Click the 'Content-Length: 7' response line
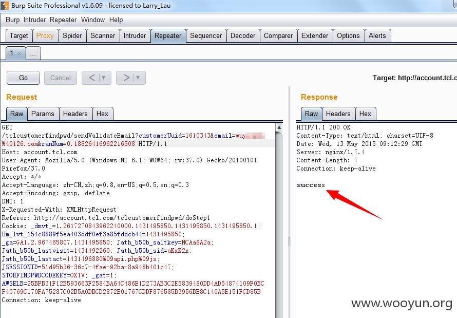Viewport: 457px width, 318px height. coord(327,160)
